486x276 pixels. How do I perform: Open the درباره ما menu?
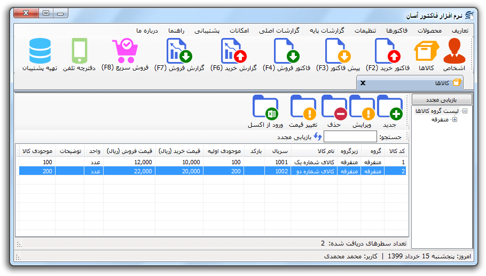pyautogui.click(x=147, y=30)
